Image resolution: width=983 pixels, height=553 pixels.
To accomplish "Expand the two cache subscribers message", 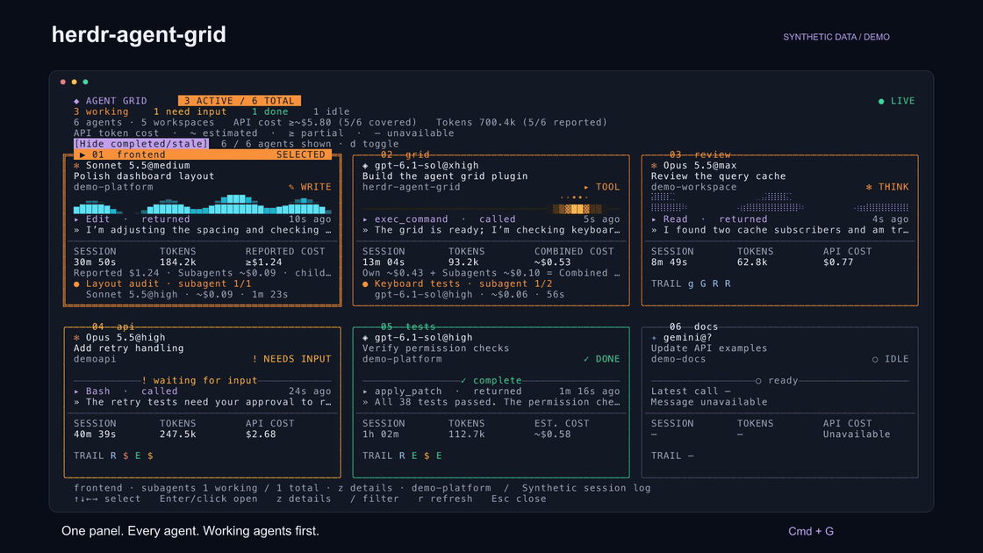I will coord(780,230).
